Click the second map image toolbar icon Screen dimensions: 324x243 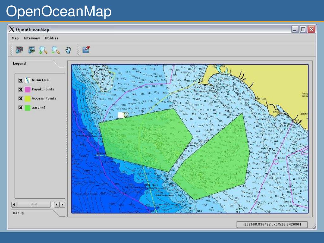coord(31,50)
